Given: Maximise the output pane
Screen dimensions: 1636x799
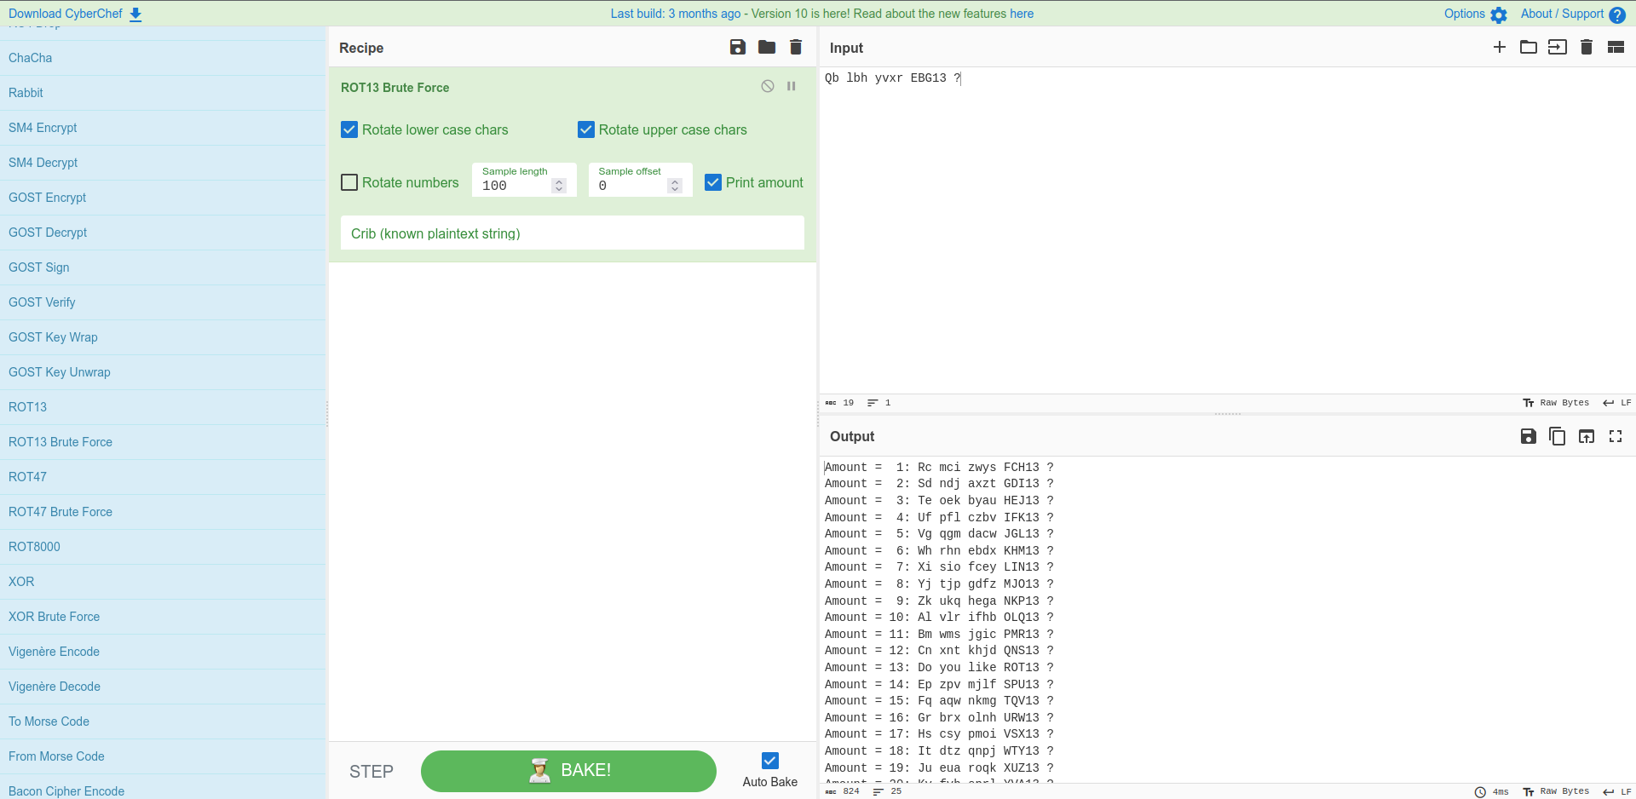Looking at the screenshot, I should (x=1616, y=436).
